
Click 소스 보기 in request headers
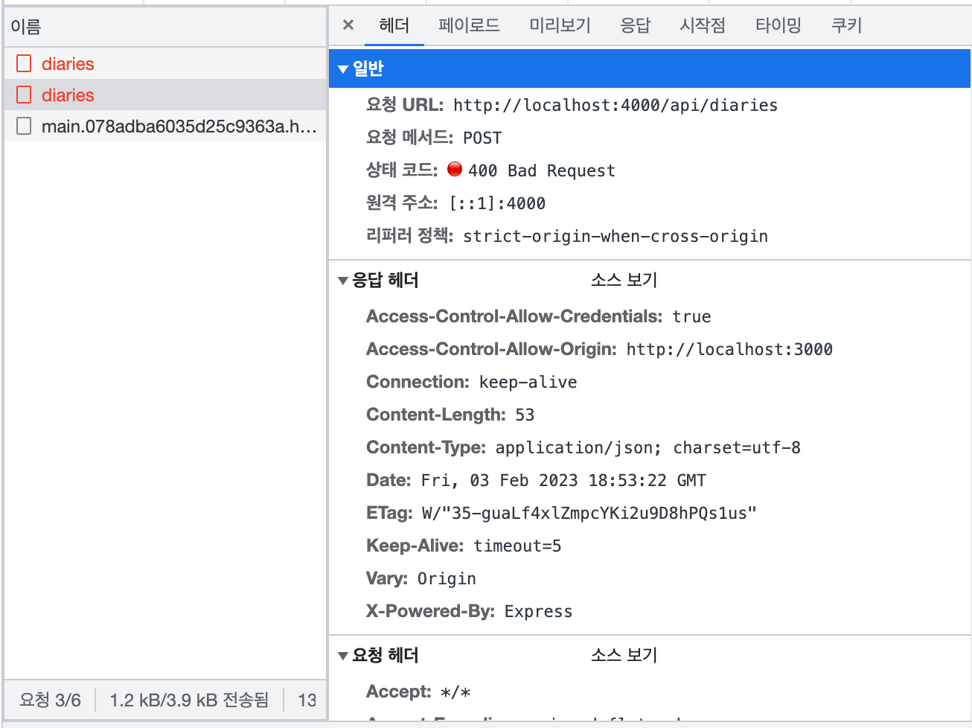624,655
